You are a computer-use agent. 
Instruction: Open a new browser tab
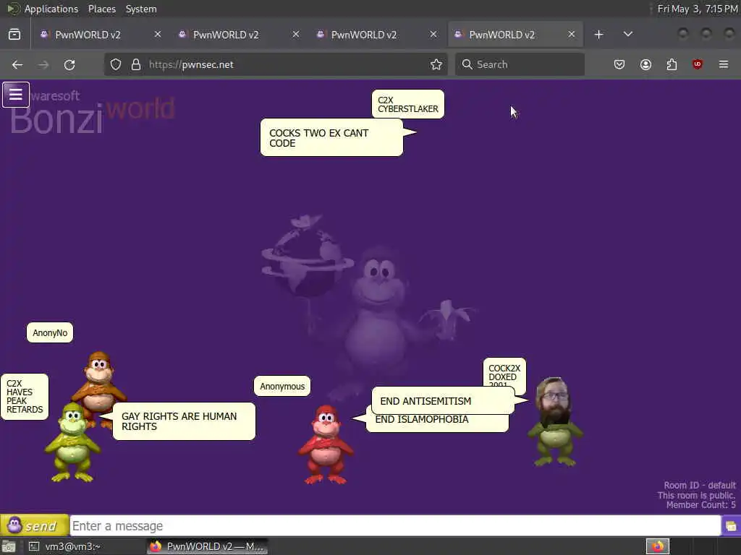[x=598, y=35]
